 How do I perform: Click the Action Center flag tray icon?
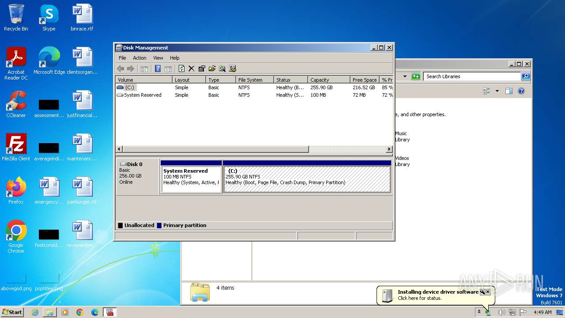pos(523,312)
